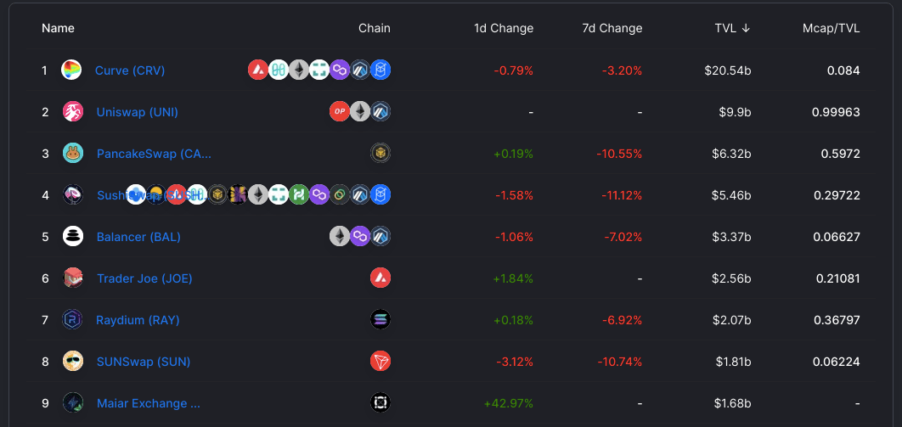Click the Balancer logo icon
This screenshot has height=427, width=902.
tap(72, 236)
